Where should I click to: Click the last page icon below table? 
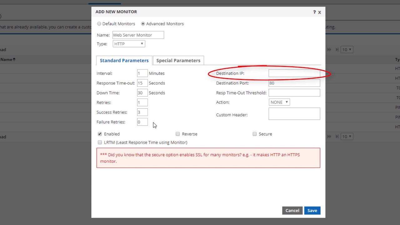coord(337,137)
